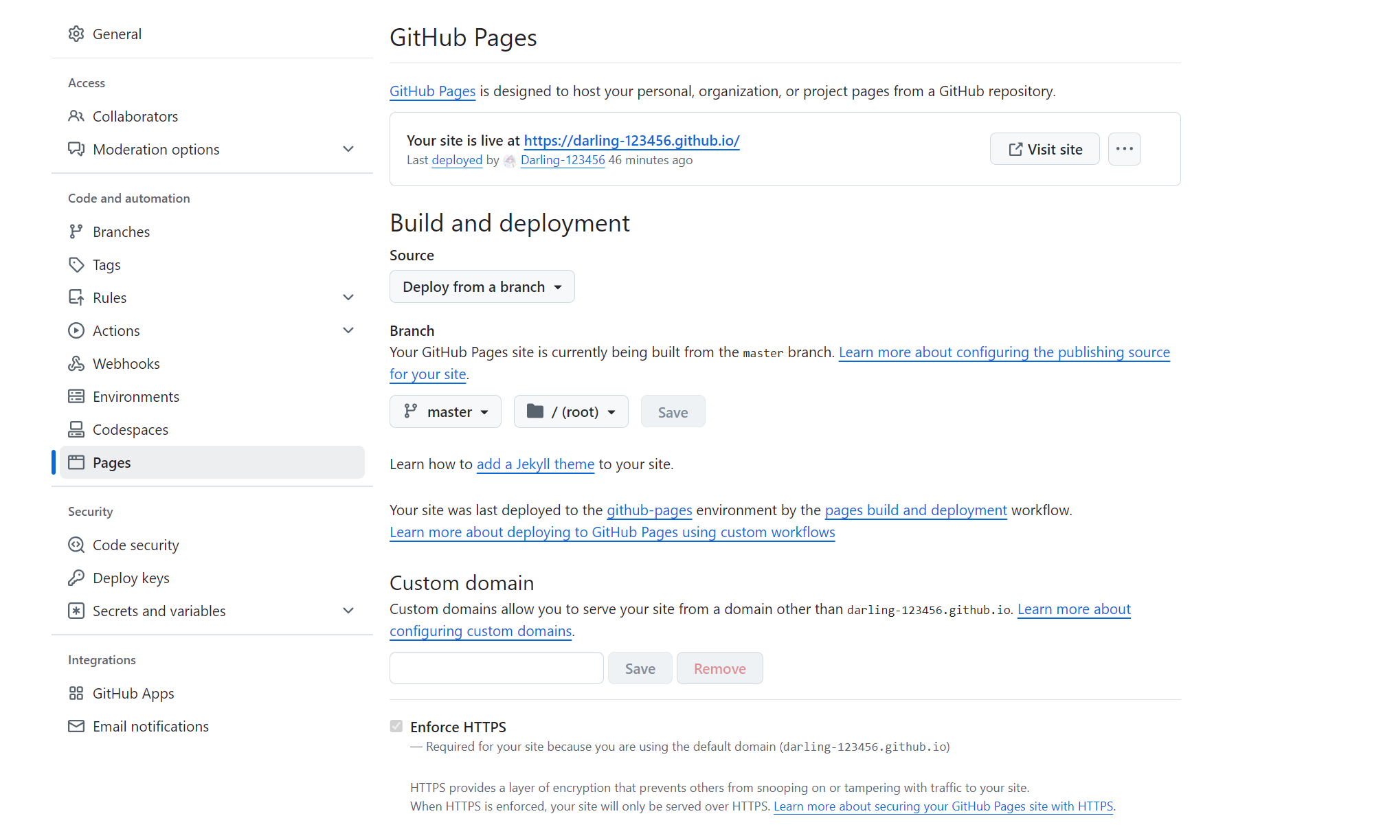This screenshot has height=827, width=1383.
Task: Expand the Secrets and variables chevron
Action: [x=348, y=611]
